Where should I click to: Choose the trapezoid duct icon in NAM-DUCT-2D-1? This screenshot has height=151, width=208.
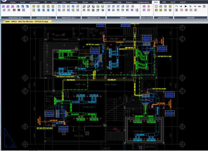click(68, 6)
